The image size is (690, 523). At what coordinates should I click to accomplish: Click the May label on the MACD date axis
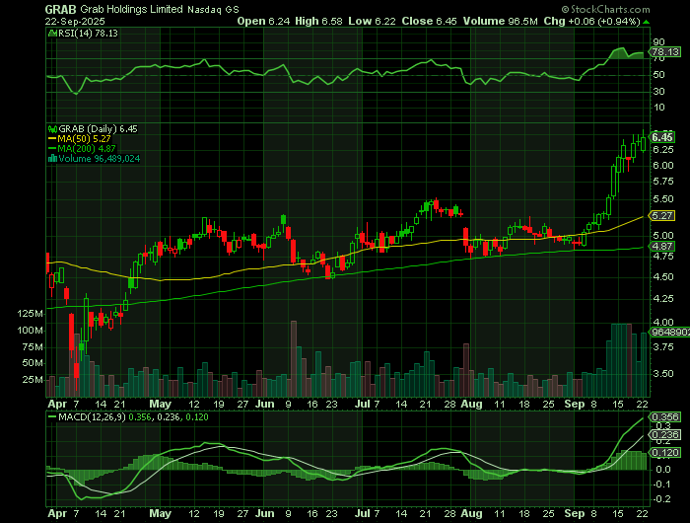click(x=160, y=513)
